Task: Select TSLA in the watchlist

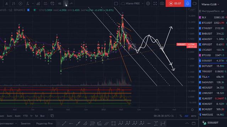Action: pos(213,77)
